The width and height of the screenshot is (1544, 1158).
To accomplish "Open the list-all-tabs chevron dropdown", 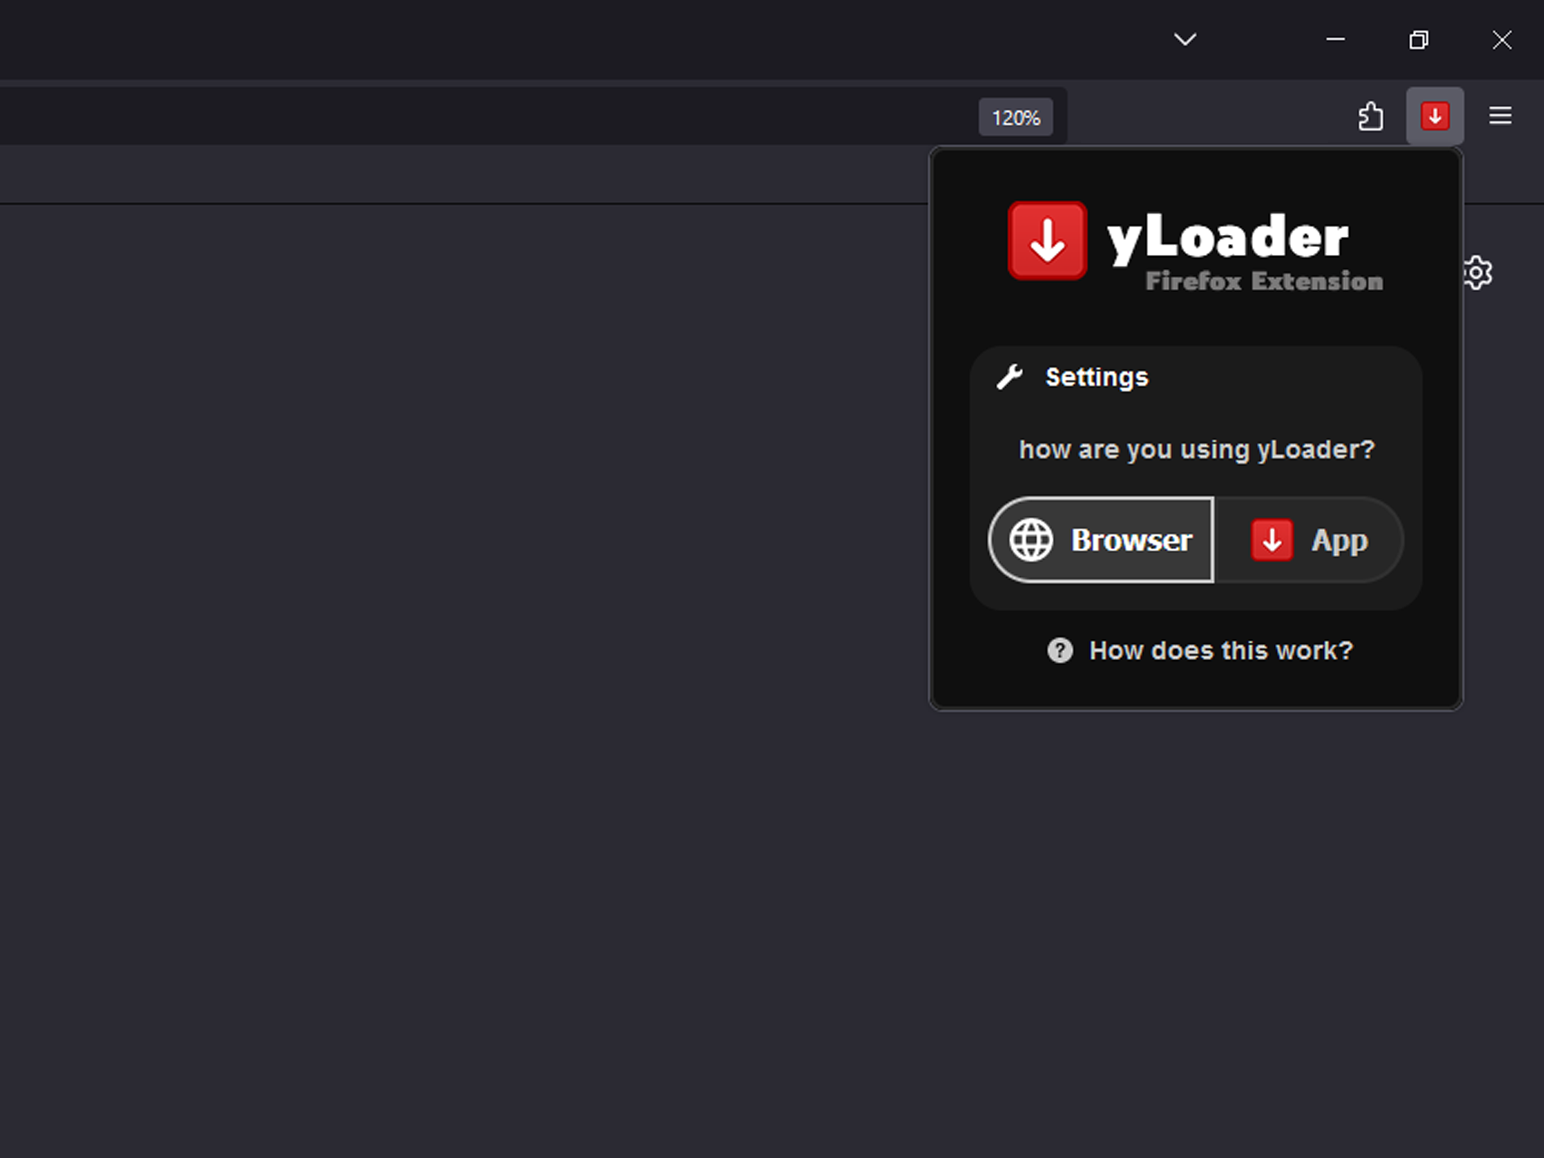I will click(x=1184, y=39).
